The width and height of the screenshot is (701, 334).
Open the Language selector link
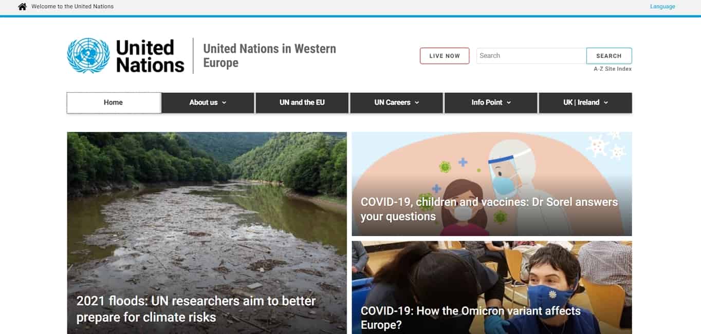tap(662, 7)
